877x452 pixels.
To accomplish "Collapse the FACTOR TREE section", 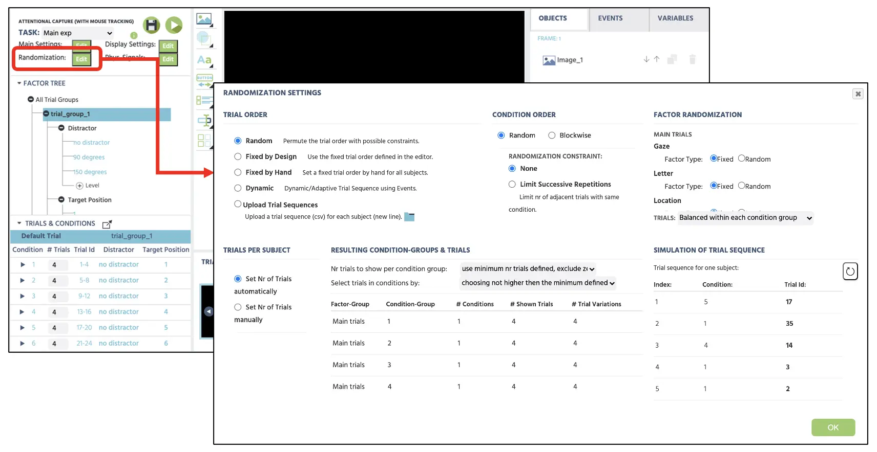I will pos(19,83).
